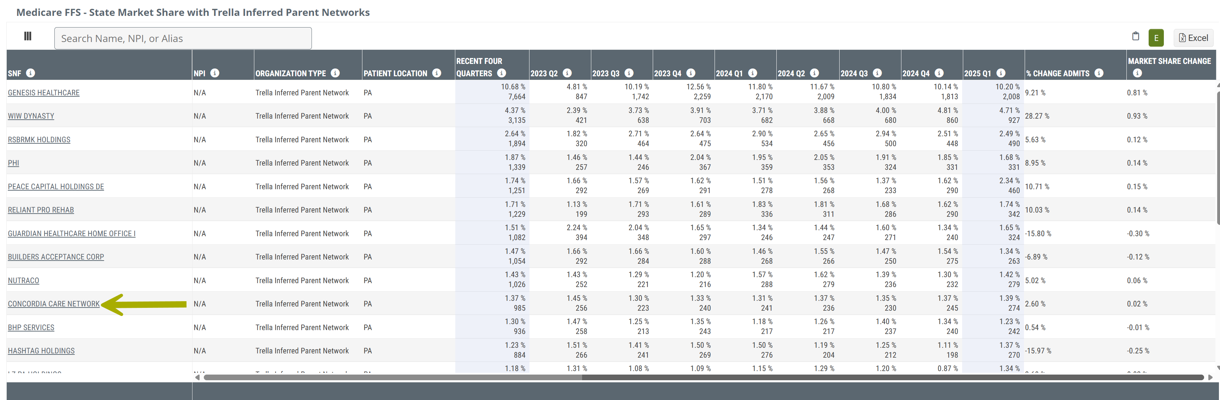This screenshot has width=1220, height=400.
Task: Click the clipboard copy icon
Action: (1135, 36)
